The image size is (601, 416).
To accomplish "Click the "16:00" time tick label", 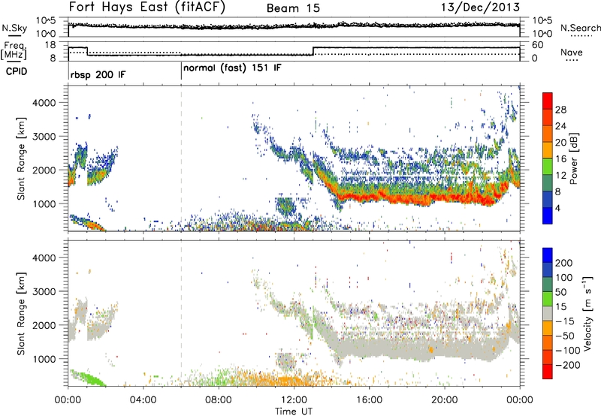I will [369, 400].
